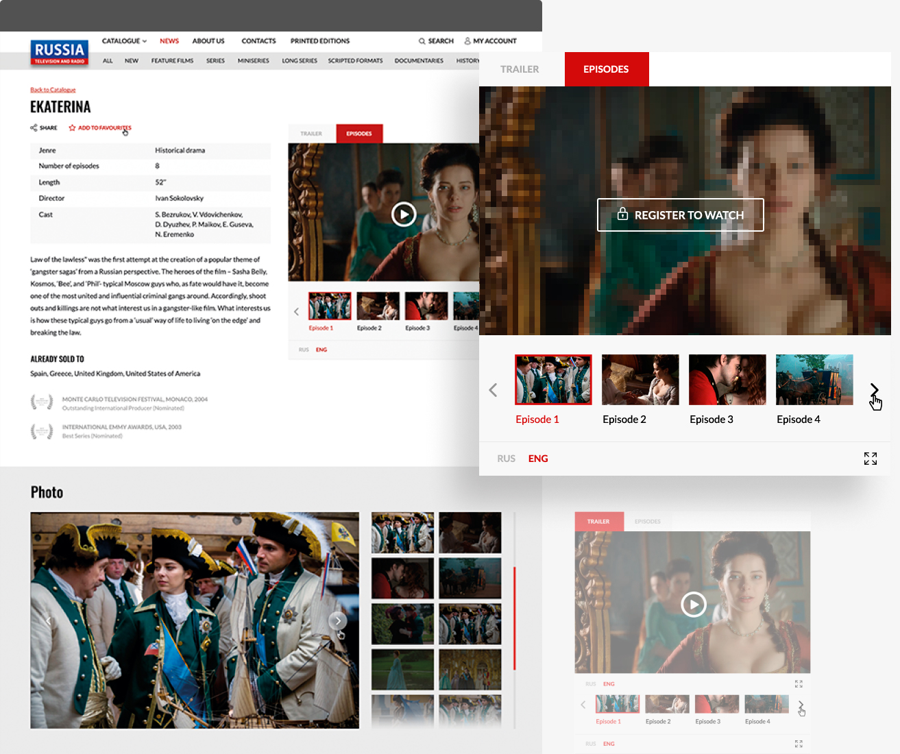
Task: Select Episode 2 in bottom player carousel
Action: (x=667, y=704)
